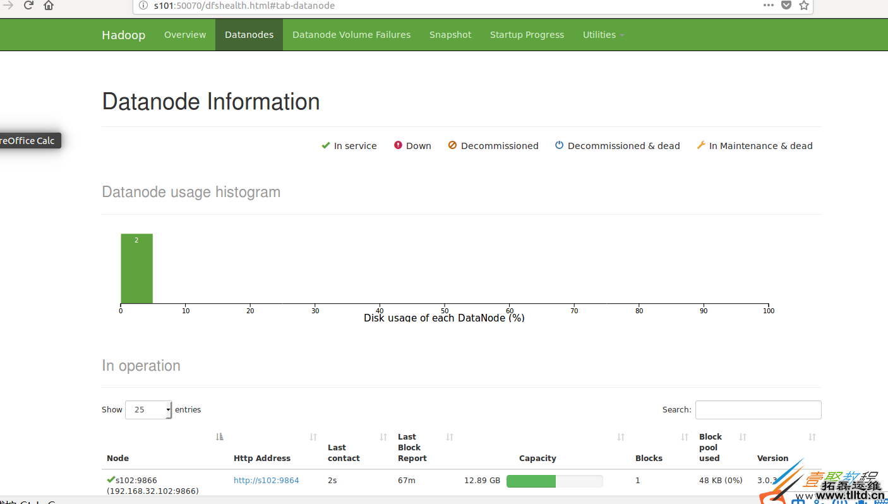Click the s102 capacity usage bar
The image size is (888, 504).
pyautogui.click(x=555, y=481)
